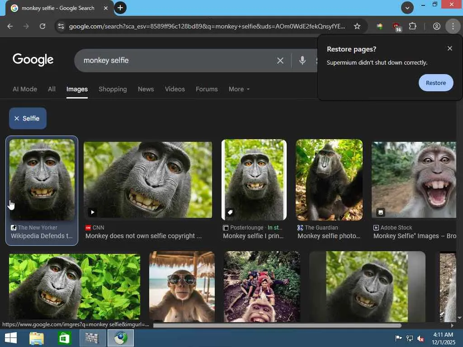Image resolution: width=463 pixels, height=347 pixels.
Task: Switch to AI Mode tab
Action: click(25, 89)
